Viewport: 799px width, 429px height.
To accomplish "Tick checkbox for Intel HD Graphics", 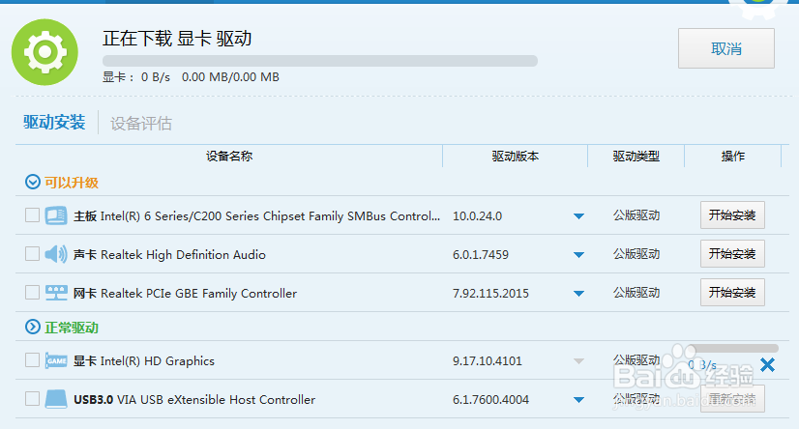I will click(32, 359).
